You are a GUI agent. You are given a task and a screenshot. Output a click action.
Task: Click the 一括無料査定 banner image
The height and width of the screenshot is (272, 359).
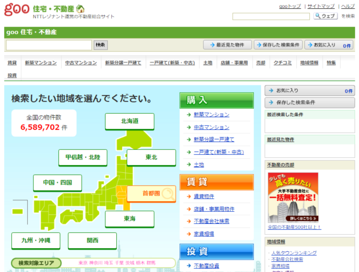(293, 197)
